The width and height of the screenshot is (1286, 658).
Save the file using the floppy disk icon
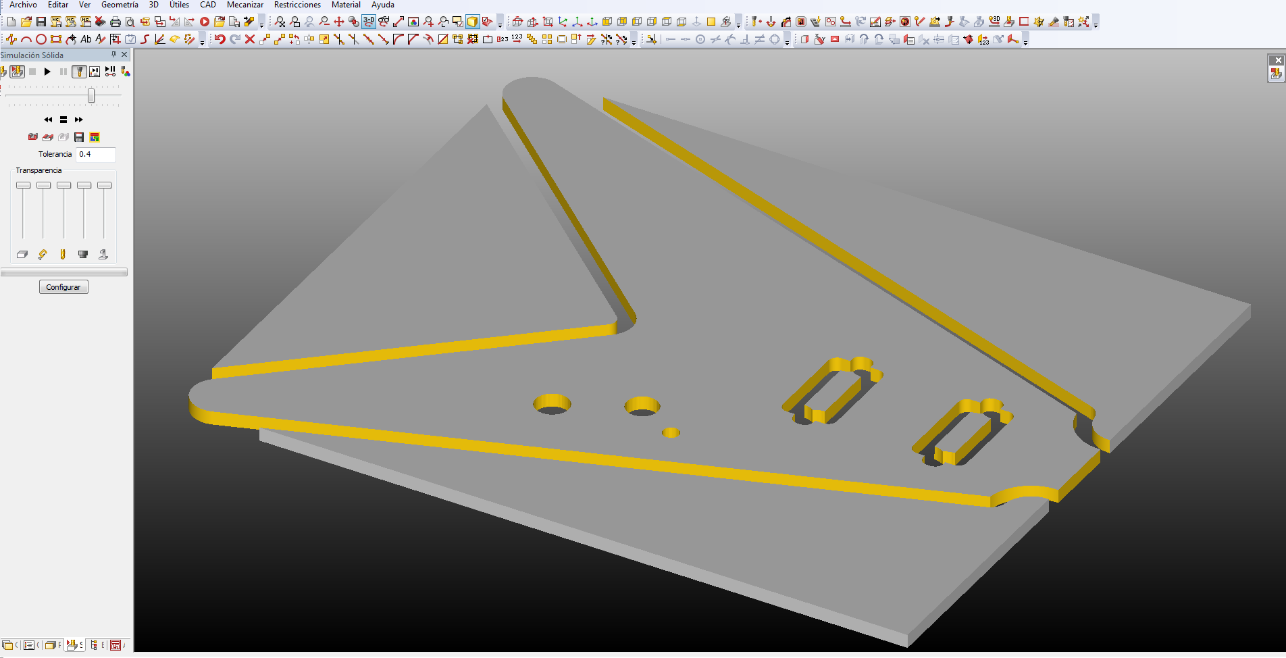point(41,22)
